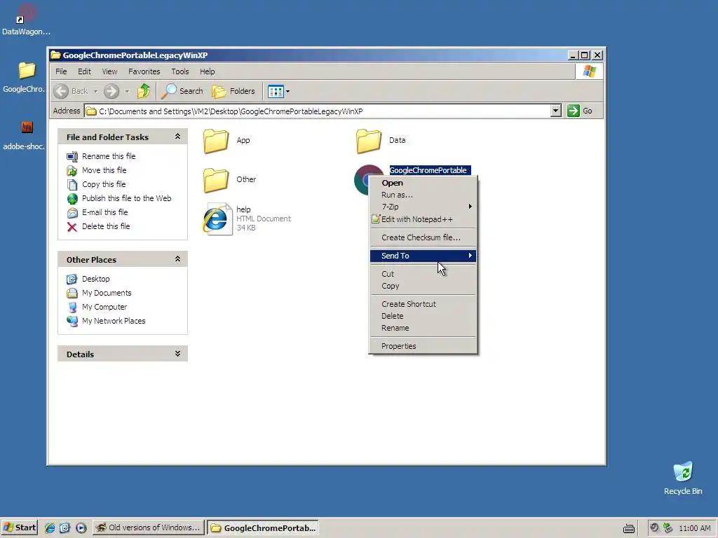Click the Views toolbar icon
This screenshot has width=718, height=538.
coord(276,91)
